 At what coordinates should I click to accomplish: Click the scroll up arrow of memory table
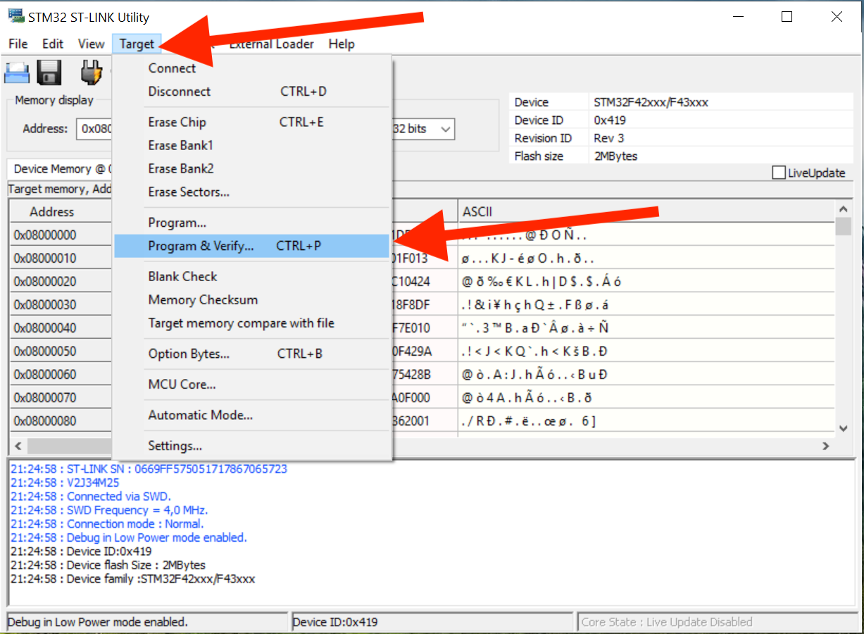point(843,209)
